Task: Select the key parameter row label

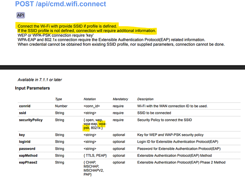Action: (22, 135)
